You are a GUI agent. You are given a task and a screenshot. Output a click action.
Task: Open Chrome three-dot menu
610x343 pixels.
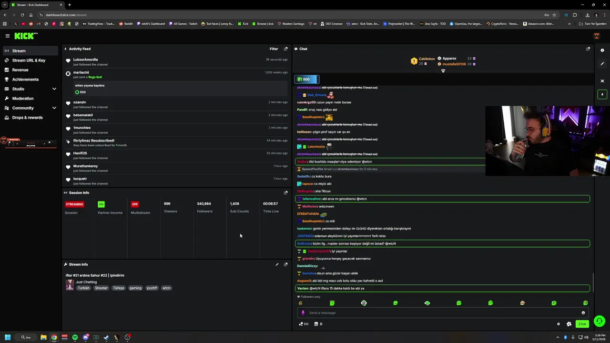click(605, 15)
